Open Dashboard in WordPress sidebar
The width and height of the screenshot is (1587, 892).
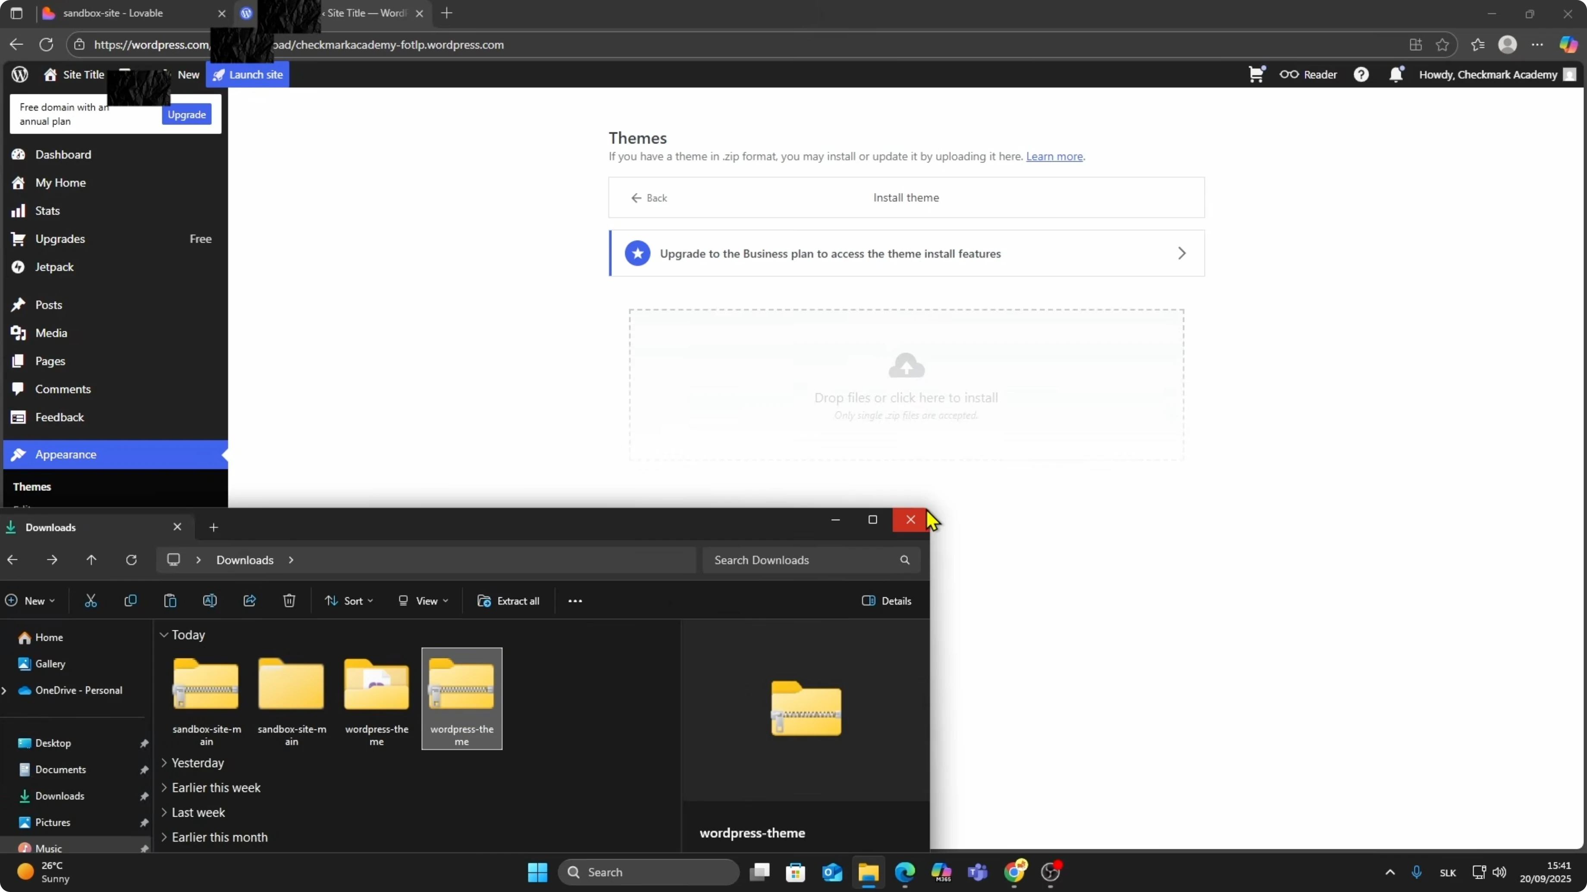(x=115, y=155)
